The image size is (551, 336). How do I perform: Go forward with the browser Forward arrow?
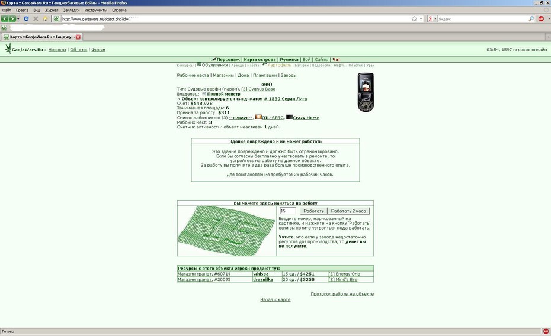12,18
